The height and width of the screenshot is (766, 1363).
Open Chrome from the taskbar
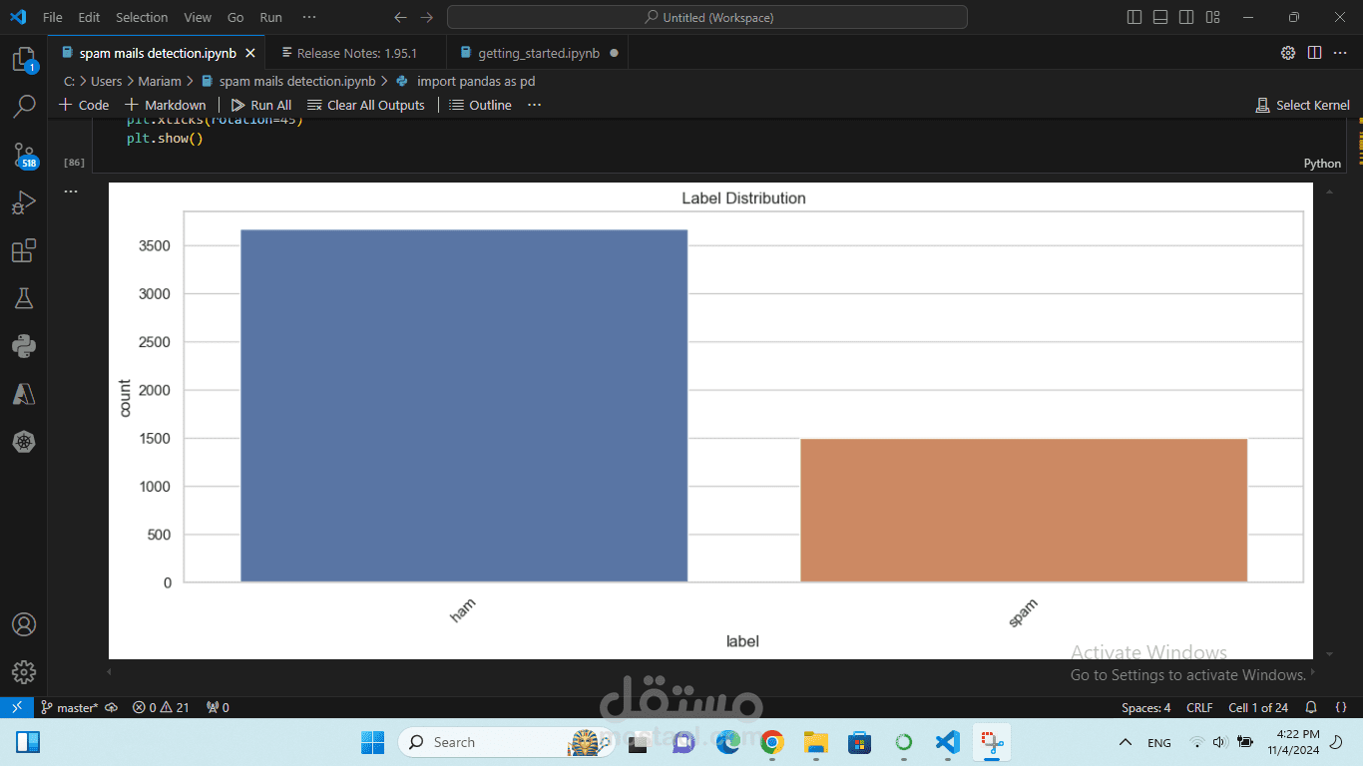coord(771,742)
